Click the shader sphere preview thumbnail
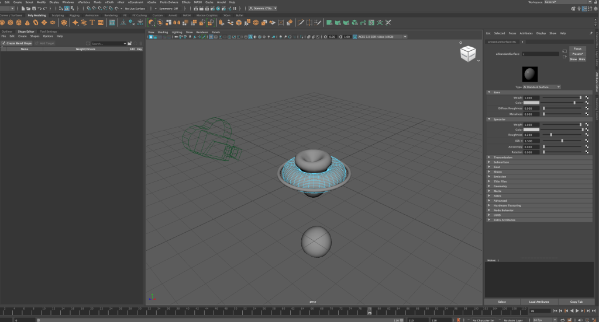The height and width of the screenshot is (322, 599). click(529, 74)
